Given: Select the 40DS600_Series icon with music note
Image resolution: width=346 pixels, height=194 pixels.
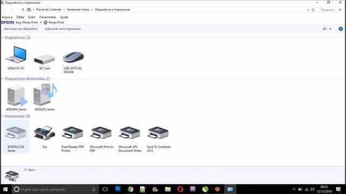Looking at the screenshot, I should pos(45,95).
